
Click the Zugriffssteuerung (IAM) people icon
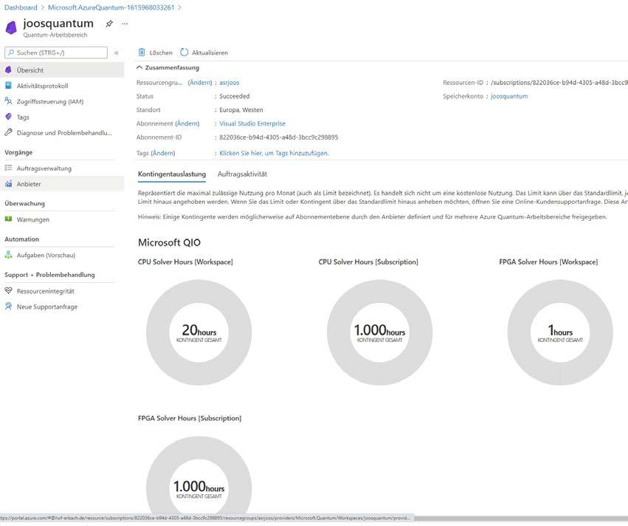(x=8, y=101)
